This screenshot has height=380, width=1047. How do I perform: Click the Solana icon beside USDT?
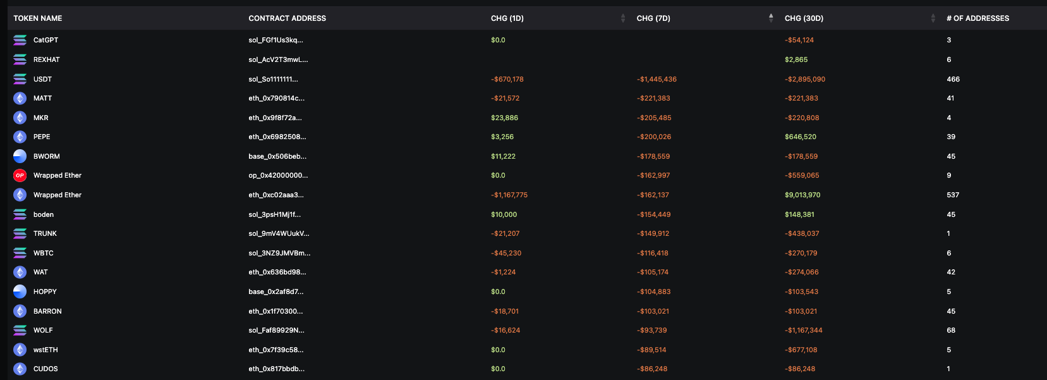(x=20, y=79)
